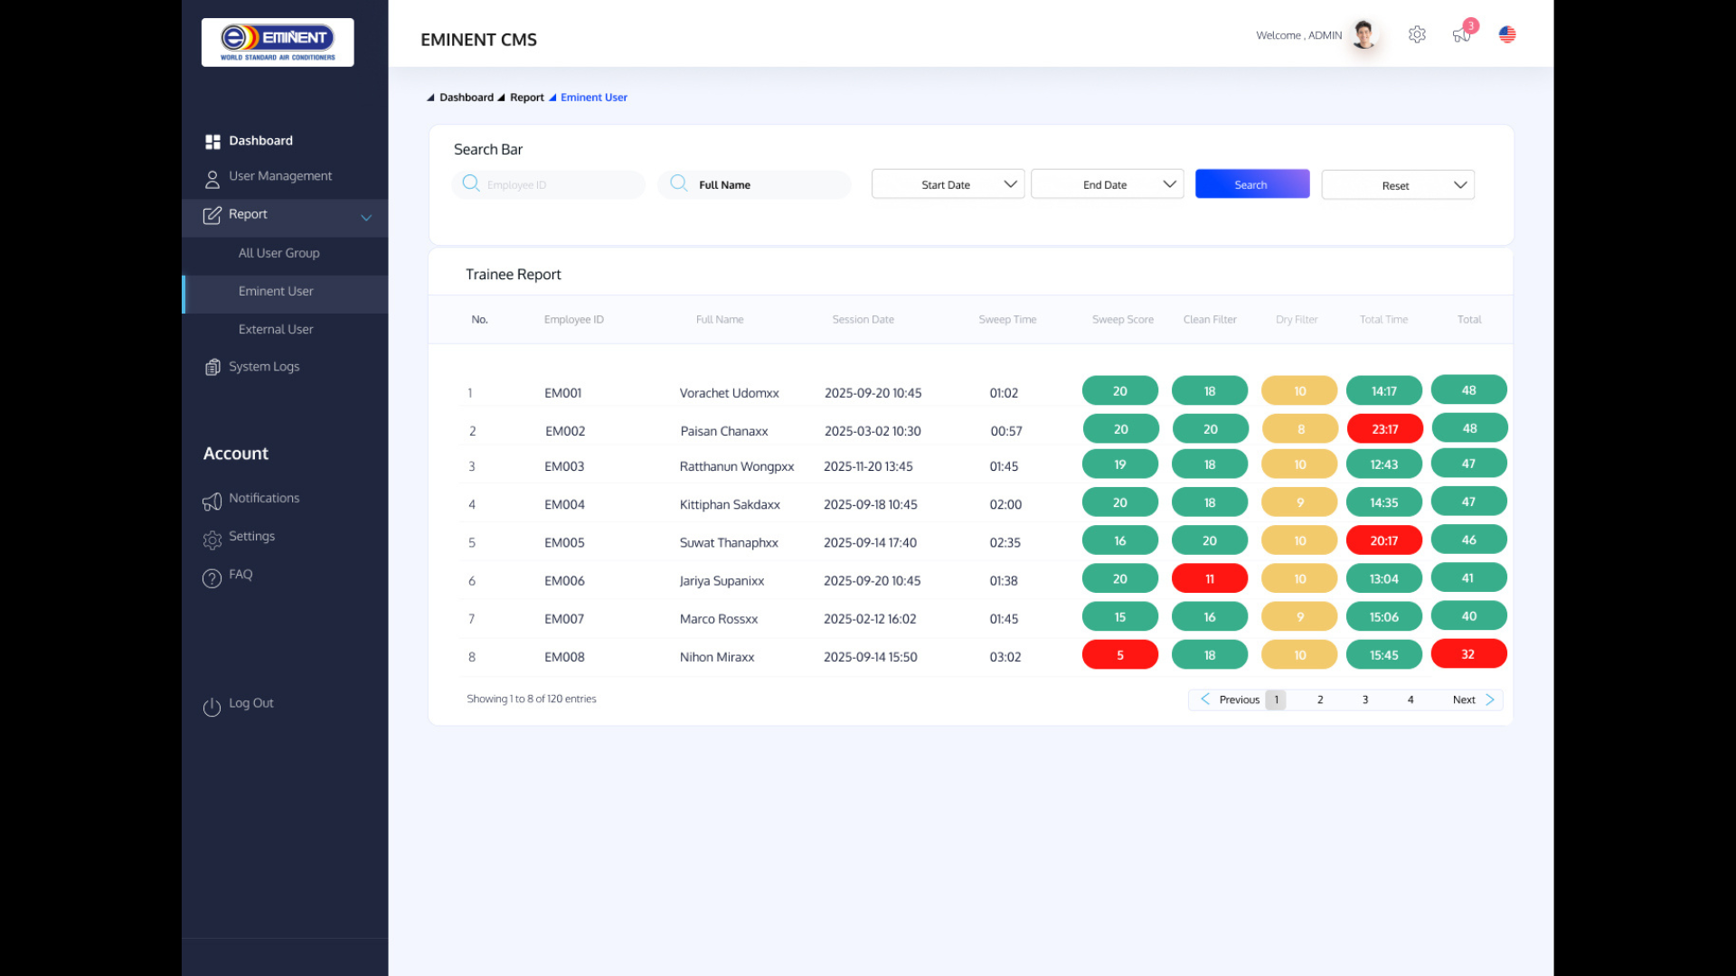Select All User Group submenu item
The height and width of the screenshot is (976, 1736).
[x=278, y=253]
